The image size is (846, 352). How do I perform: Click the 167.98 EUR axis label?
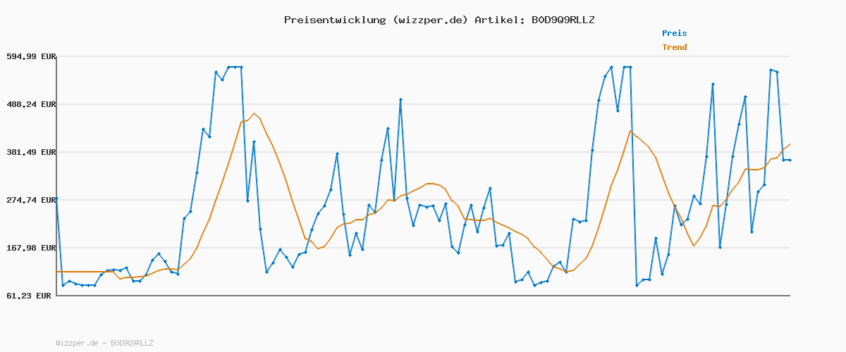coord(31,248)
